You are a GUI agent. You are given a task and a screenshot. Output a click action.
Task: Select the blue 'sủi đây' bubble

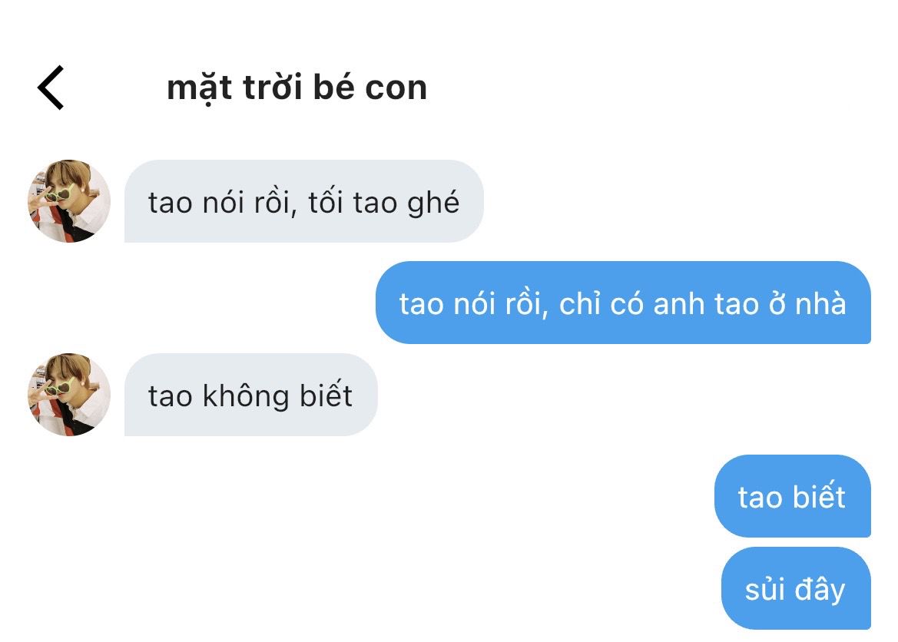tap(796, 588)
